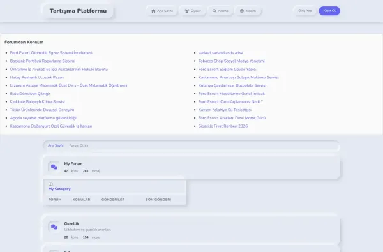Click the Forumdan Konular heading
The image size is (383, 252).
point(24,42)
